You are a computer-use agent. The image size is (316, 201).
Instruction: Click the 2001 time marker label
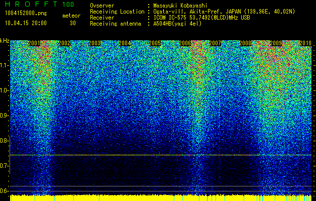click(x=34, y=43)
